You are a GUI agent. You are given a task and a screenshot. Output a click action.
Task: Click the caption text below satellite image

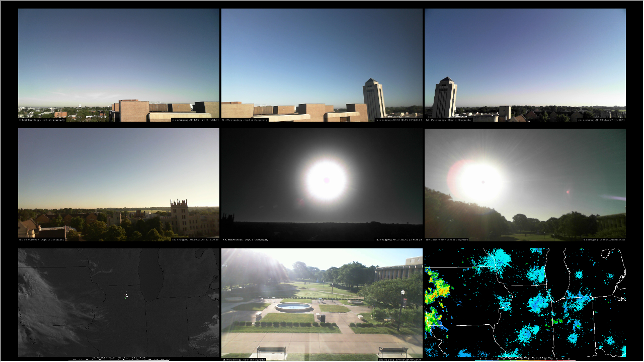tap(118, 359)
